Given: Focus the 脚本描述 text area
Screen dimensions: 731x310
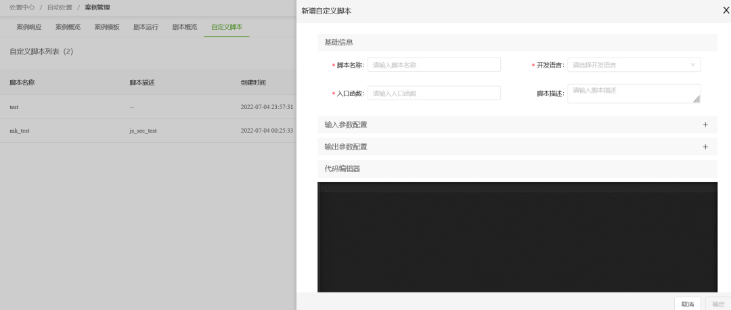Looking at the screenshot, I should pyautogui.click(x=634, y=93).
